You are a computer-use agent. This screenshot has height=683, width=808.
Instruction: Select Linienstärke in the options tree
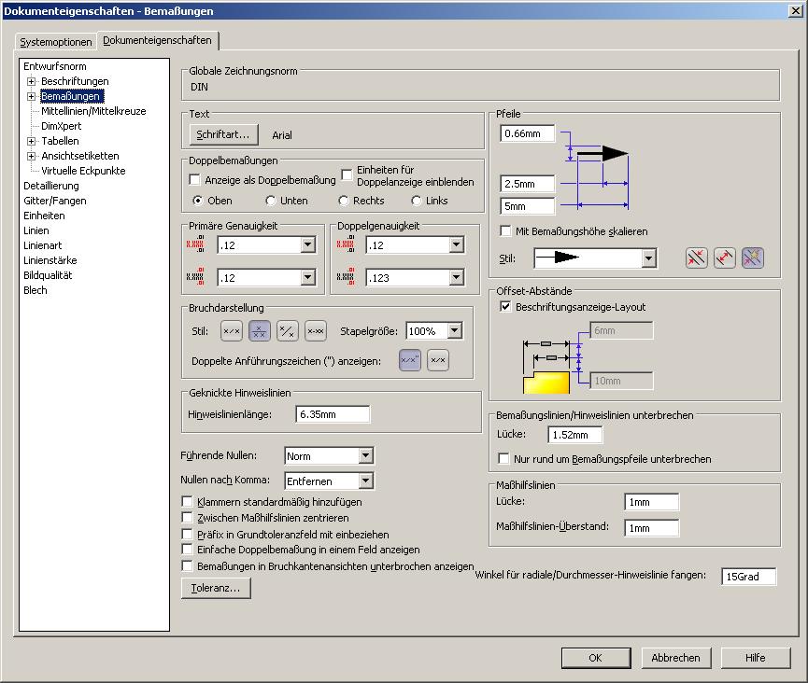pos(50,260)
